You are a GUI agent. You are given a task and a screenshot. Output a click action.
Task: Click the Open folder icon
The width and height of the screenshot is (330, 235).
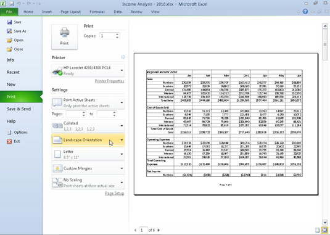(x=9, y=40)
